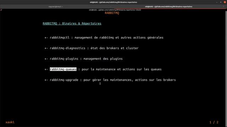This screenshot has height=127, width=227.
Task: Click the text rabbitmq-upgrade
Action: click(x=64, y=80)
